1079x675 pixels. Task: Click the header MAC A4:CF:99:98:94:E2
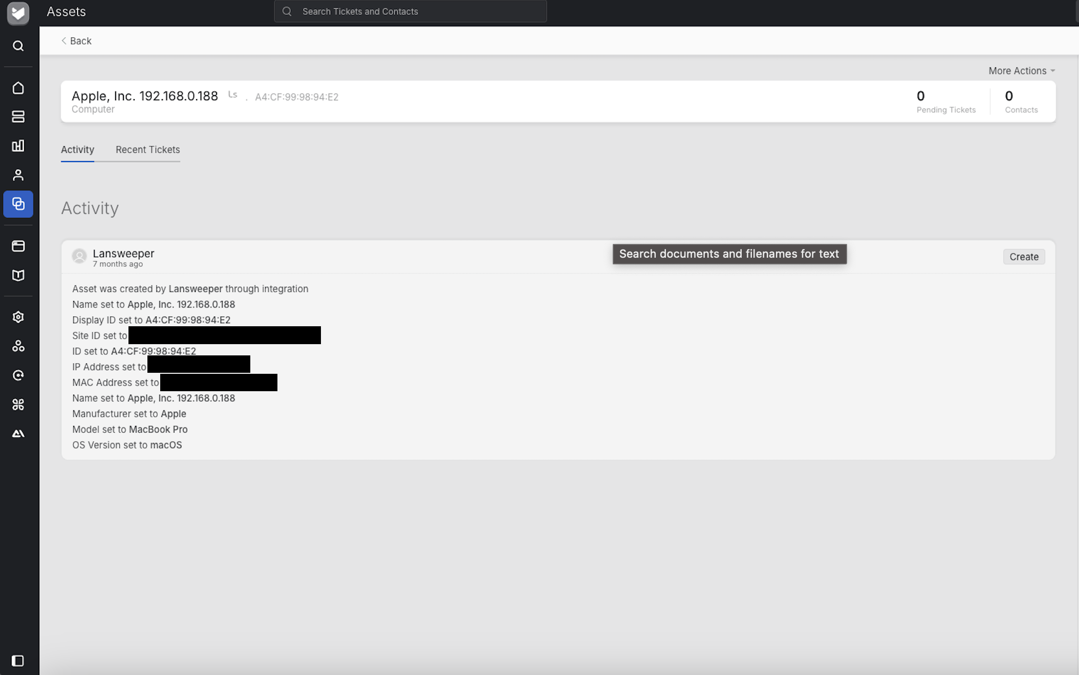(x=297, y=97)
